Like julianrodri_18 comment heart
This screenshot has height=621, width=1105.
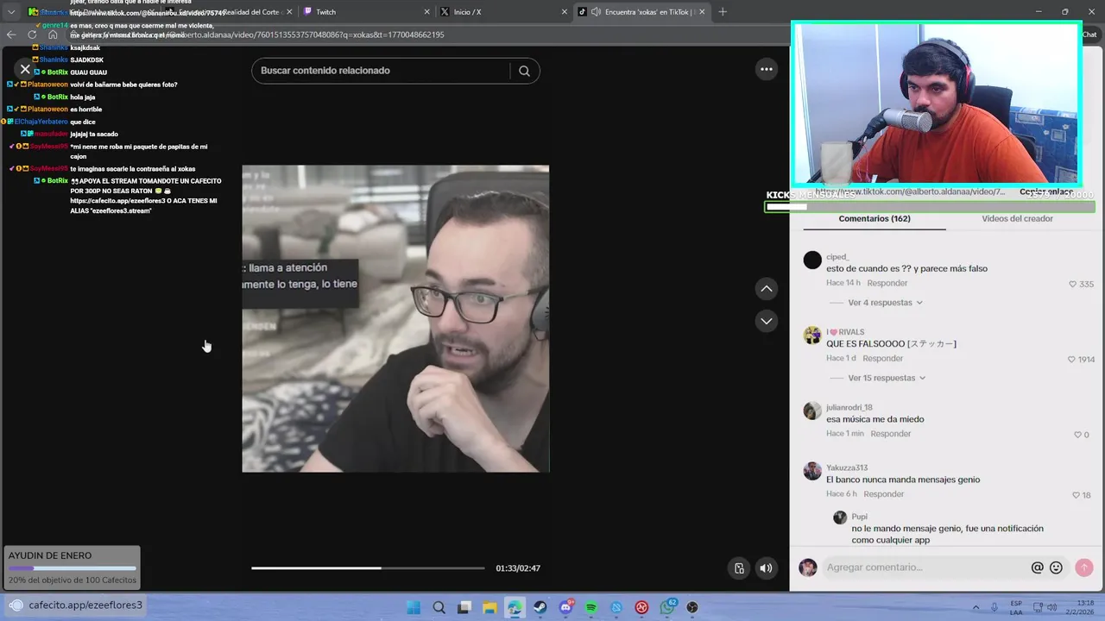pyautogui.click(x=1077, y=435)
